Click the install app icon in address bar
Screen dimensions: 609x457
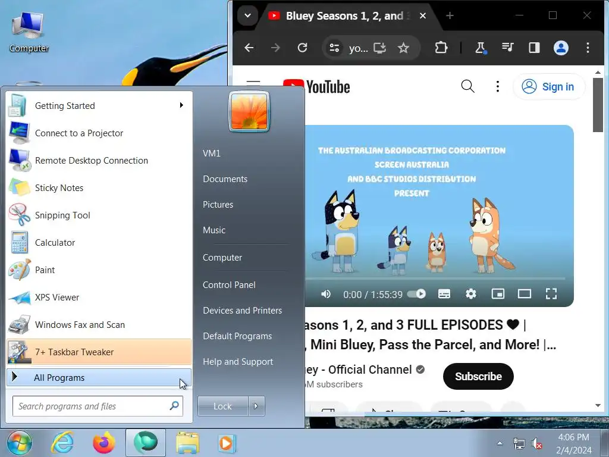[x=379, y=48]
